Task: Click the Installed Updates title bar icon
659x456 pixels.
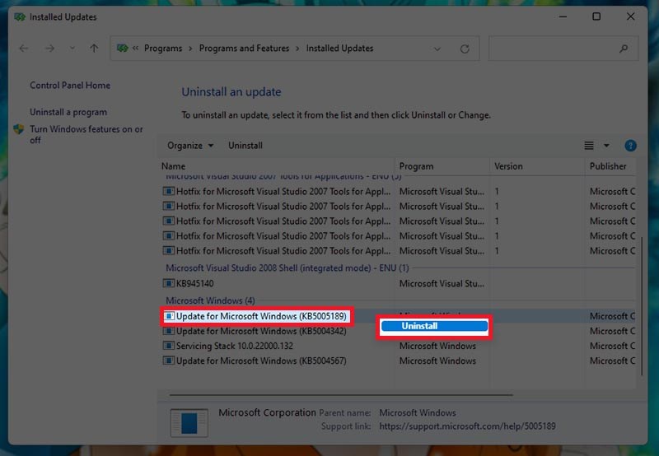Action: (19, 17)
